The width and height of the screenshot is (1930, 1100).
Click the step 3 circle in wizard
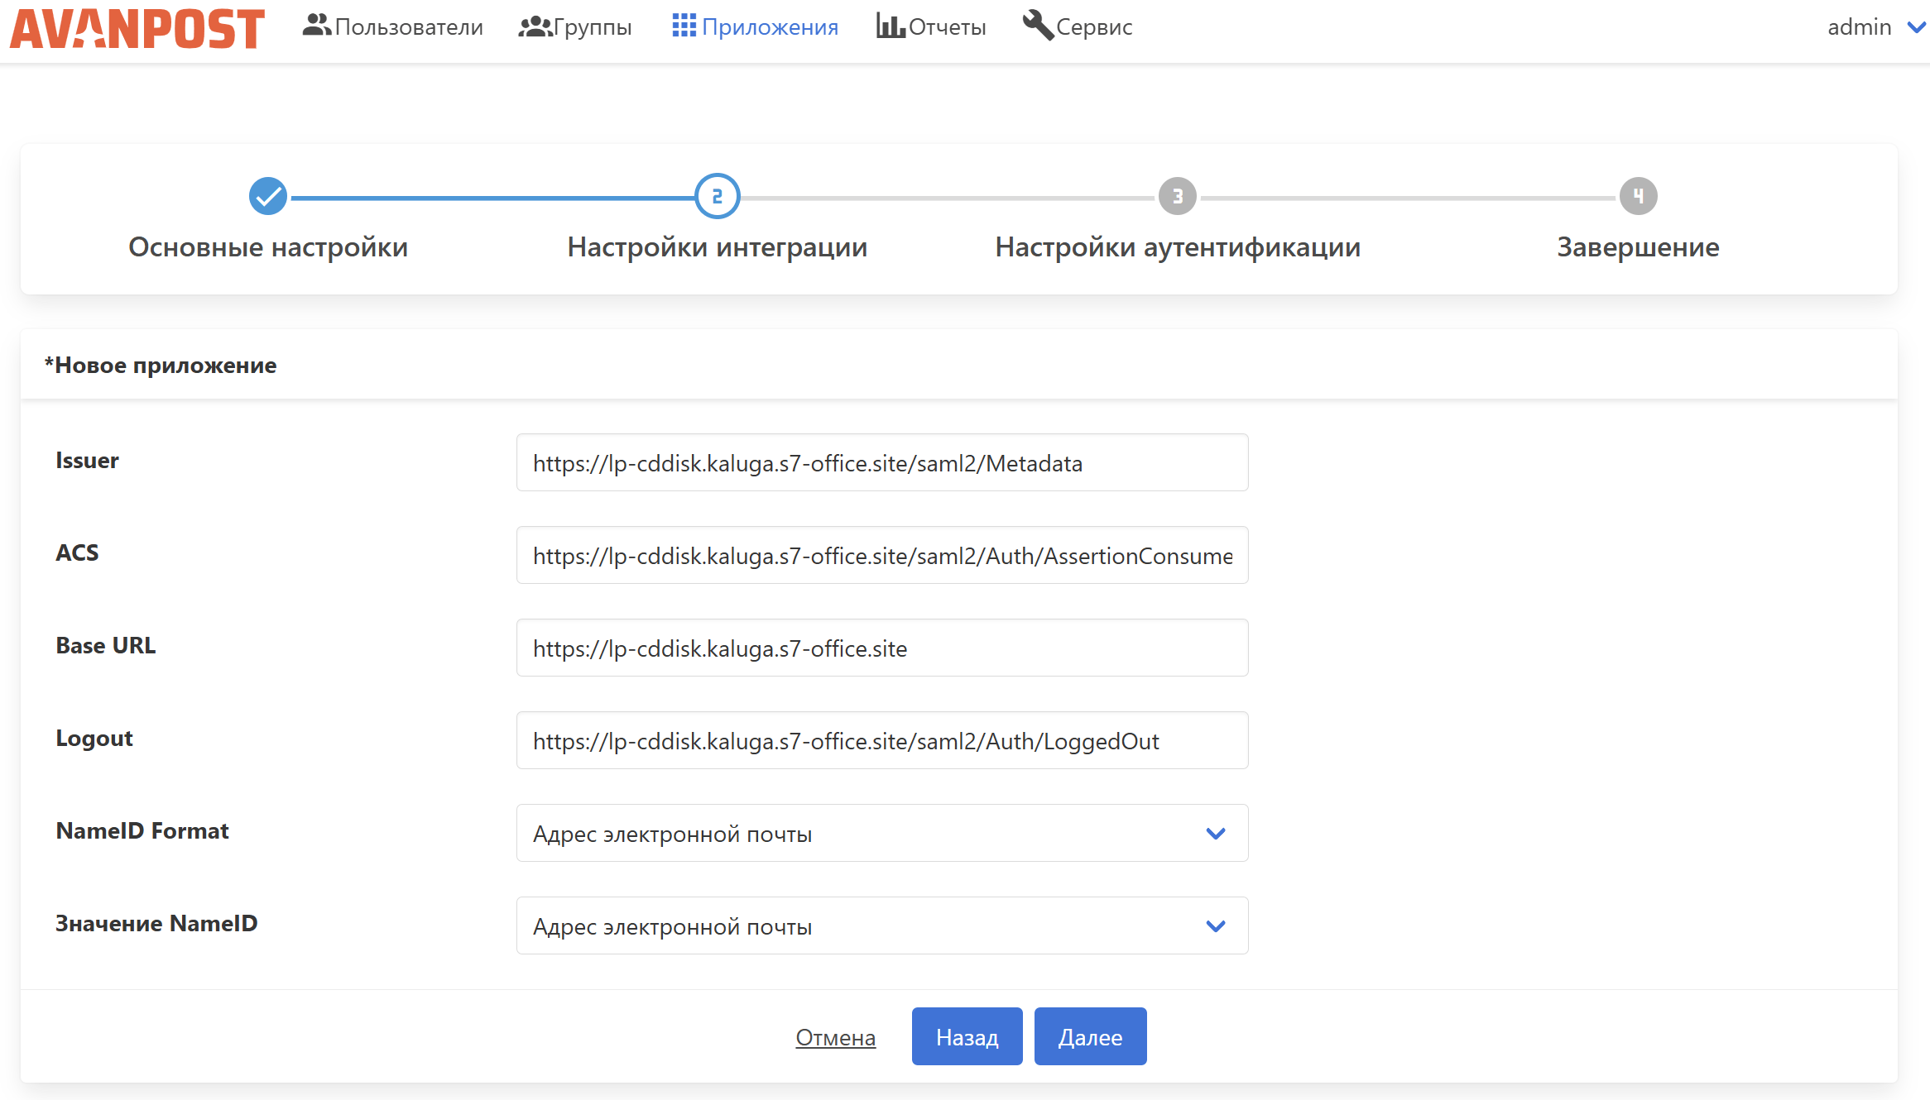[1177, 196]
